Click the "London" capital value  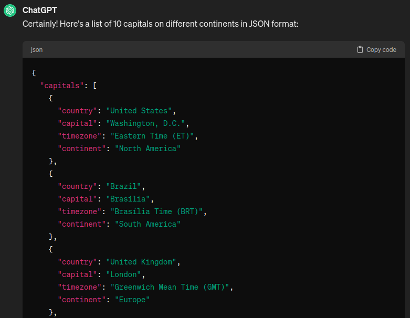click(x=125, y=274)
